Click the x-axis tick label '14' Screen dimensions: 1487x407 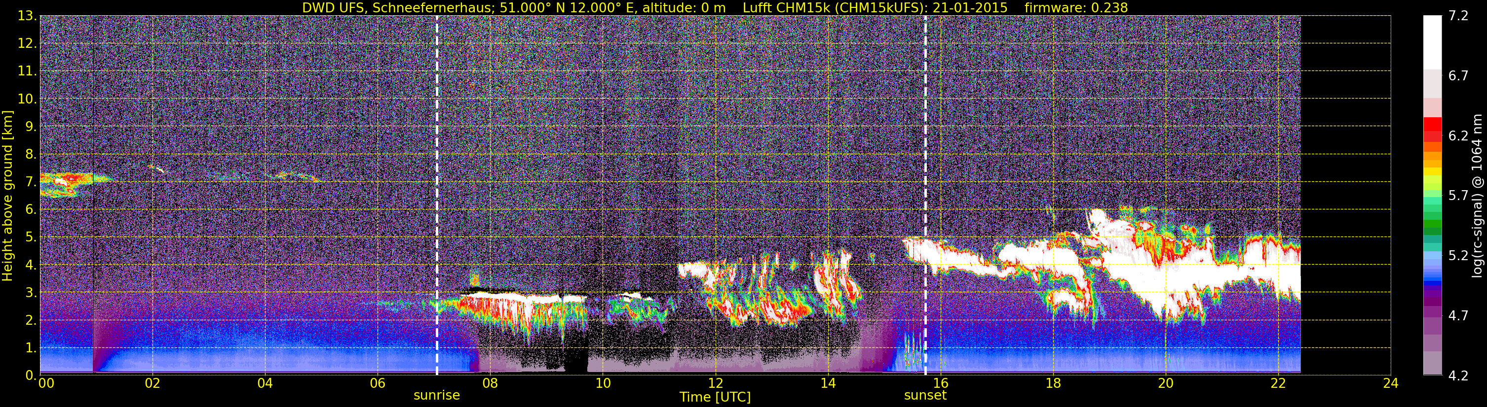[828, 383]
